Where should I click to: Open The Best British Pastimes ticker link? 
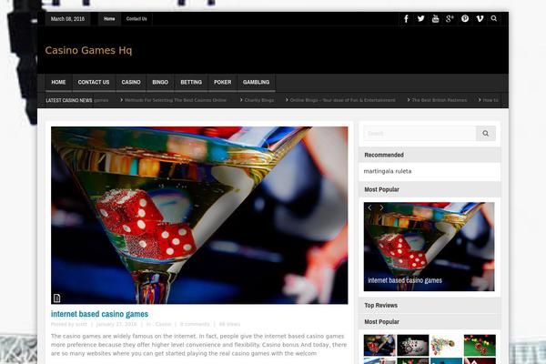440,100
